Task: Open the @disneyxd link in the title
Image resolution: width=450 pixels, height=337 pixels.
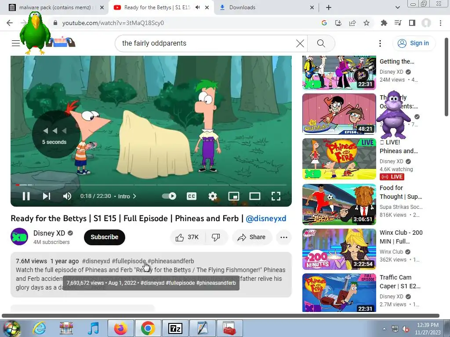Action: 266,219
